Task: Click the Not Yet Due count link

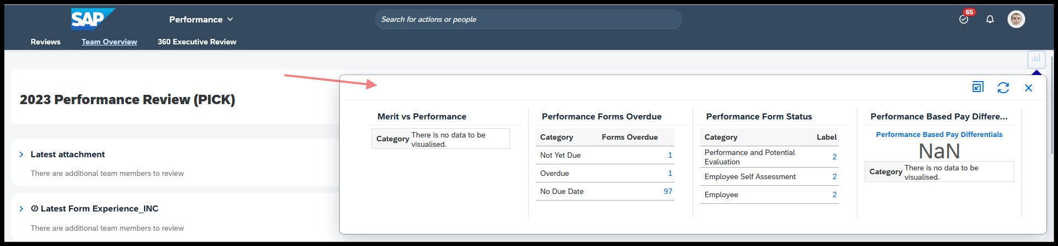Action: [670, 155]
